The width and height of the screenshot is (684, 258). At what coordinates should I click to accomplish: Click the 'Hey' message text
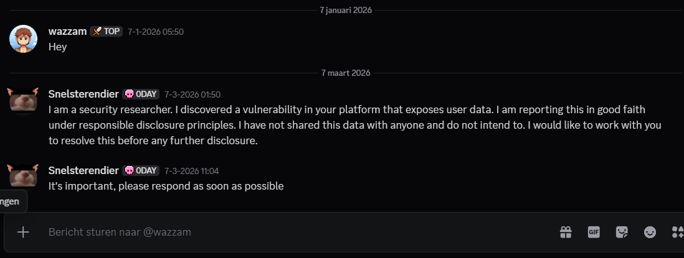(x=58, y=46)
